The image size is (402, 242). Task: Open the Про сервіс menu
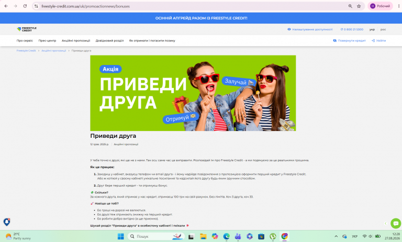(25, 40)
